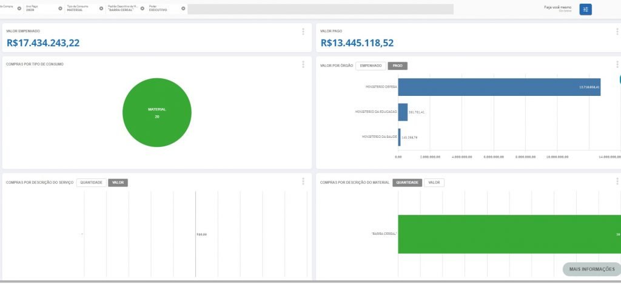The width and height of the screenshot is (621, 284).
Task: Switch Valor por Órgão to Pago
Action: (x=397, y=66)
